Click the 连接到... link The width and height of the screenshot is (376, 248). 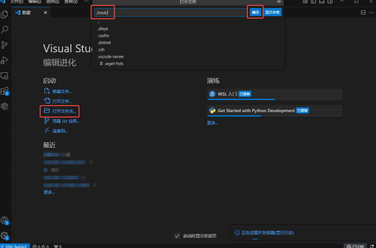tap(60, 131)
